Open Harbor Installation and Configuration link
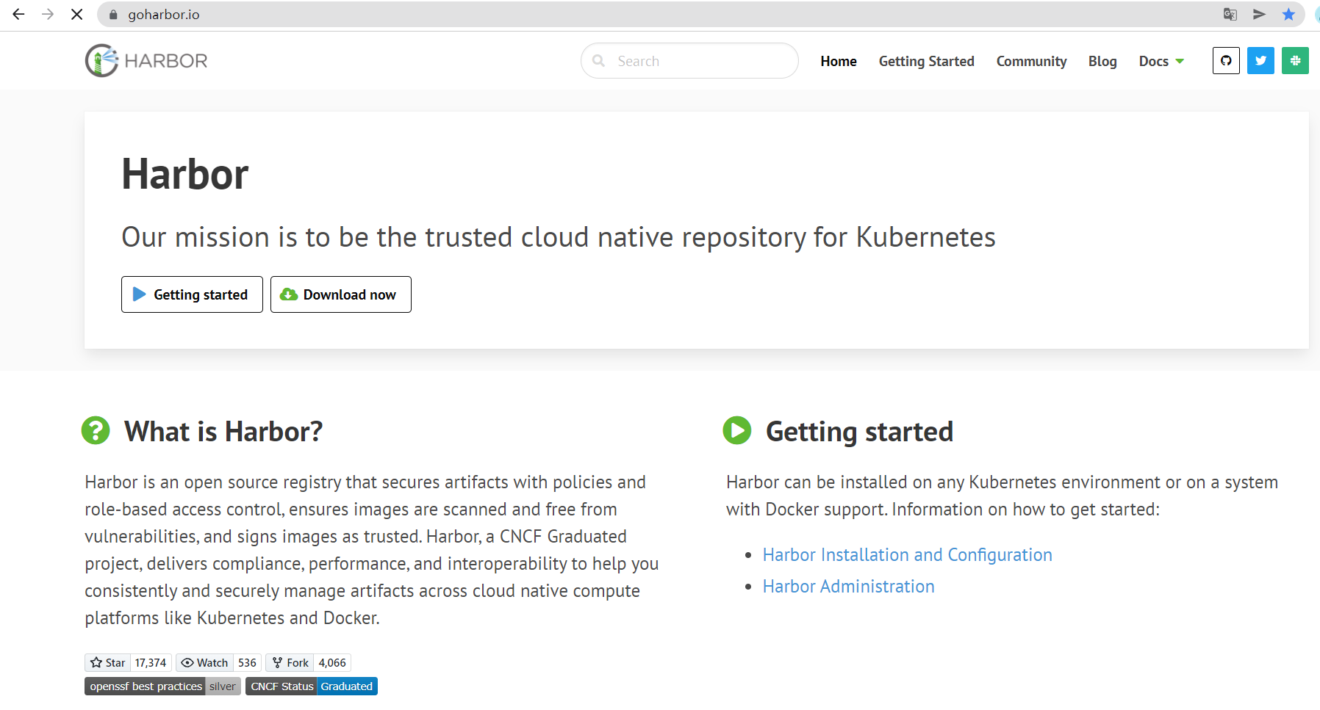Image resolution: width=1320 pixels, height=710 pixels. point(907,555)
